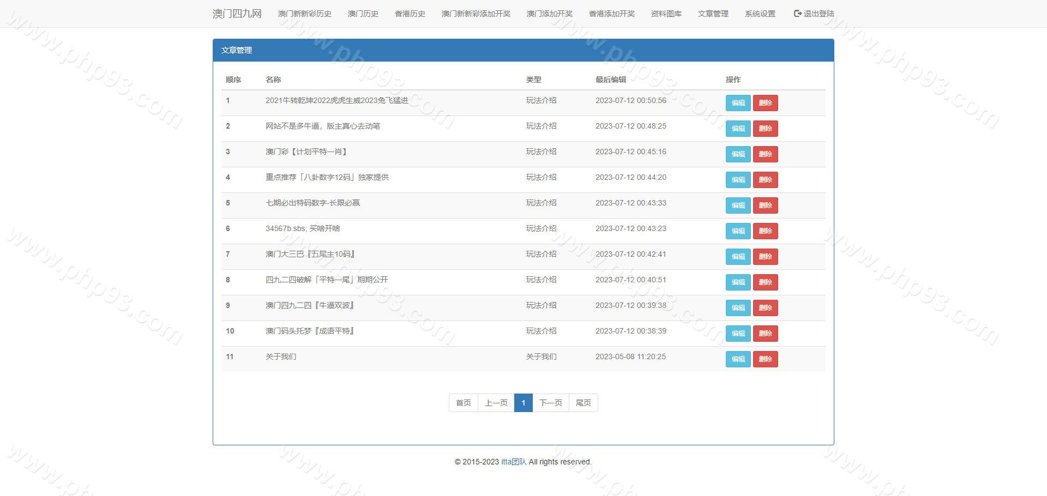Delete row 6 article 34567b.sbs

765,231
